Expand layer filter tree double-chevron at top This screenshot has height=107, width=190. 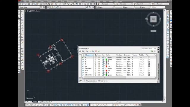pyautogui.click(x=80, y=55)
